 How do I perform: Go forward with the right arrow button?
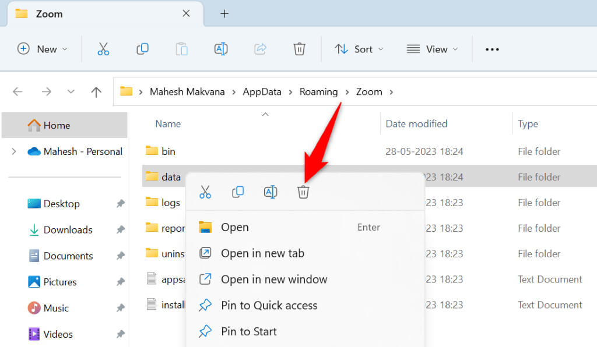(47, 91)
